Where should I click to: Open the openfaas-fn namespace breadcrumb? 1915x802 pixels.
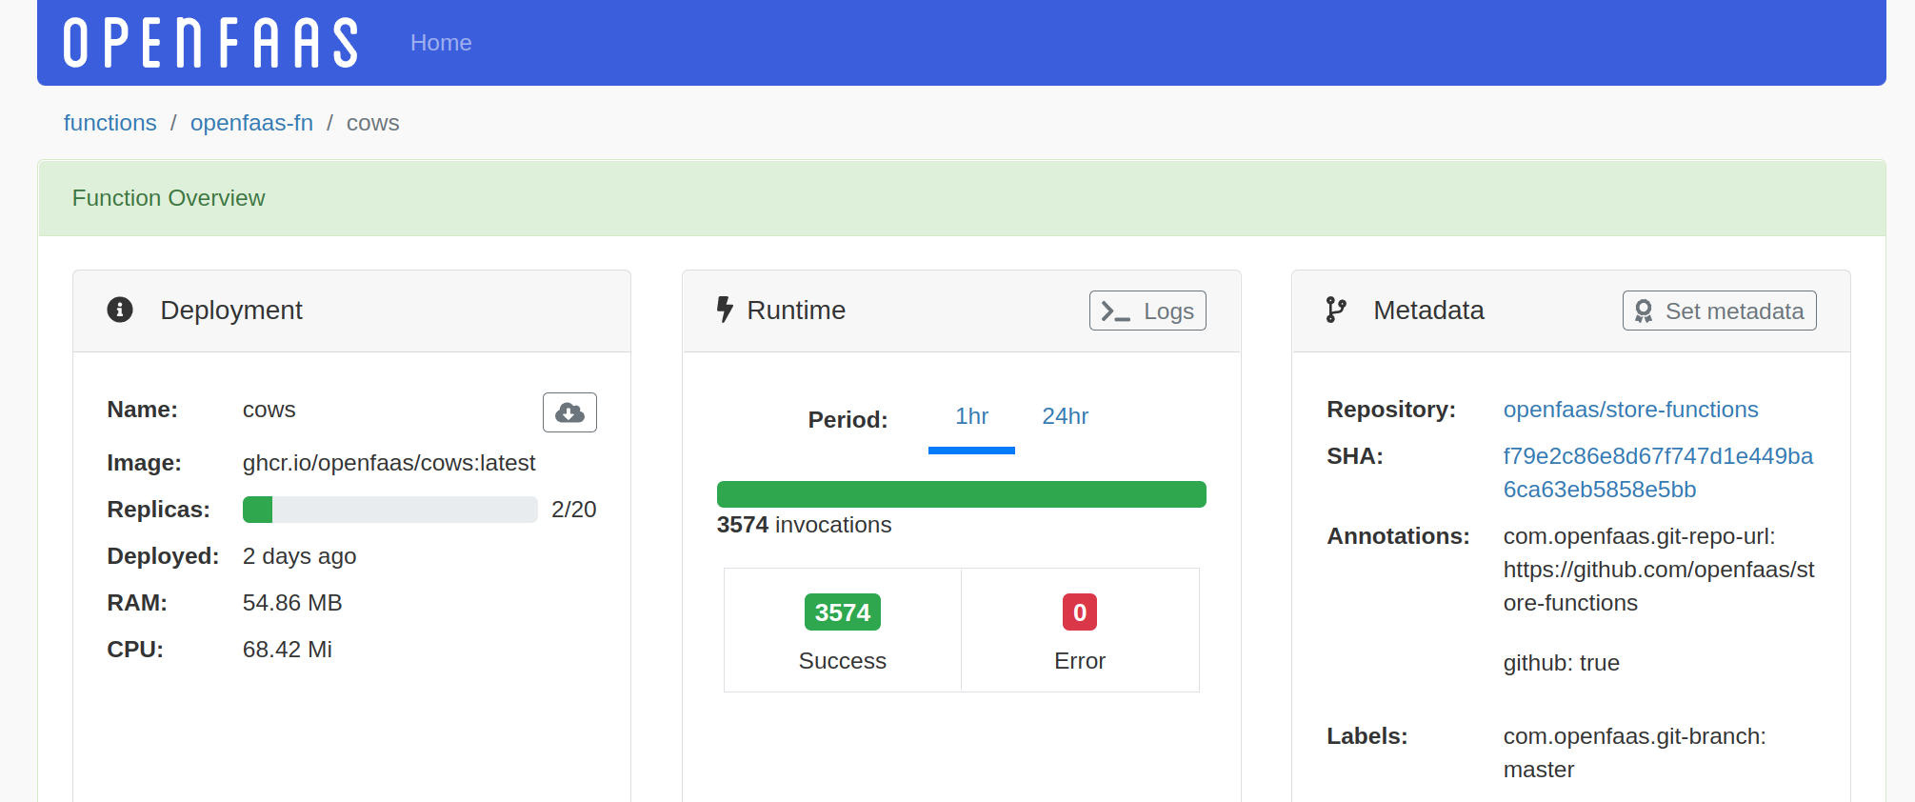pyautogui.click(x=251, y=123)
